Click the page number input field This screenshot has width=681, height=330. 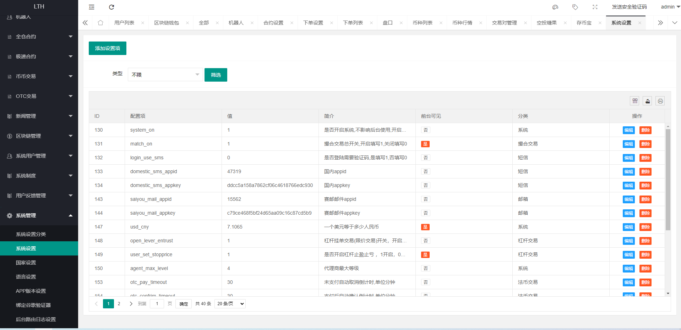[157, 304]
